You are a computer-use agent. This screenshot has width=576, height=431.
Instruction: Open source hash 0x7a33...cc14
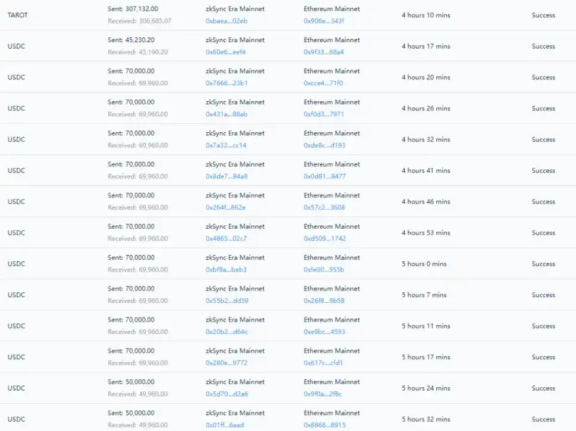[x=226, y=145]
